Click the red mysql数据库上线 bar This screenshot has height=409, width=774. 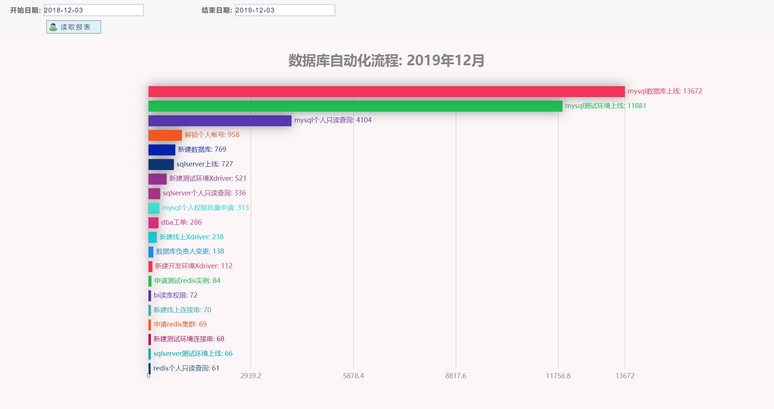click(387, 92)
